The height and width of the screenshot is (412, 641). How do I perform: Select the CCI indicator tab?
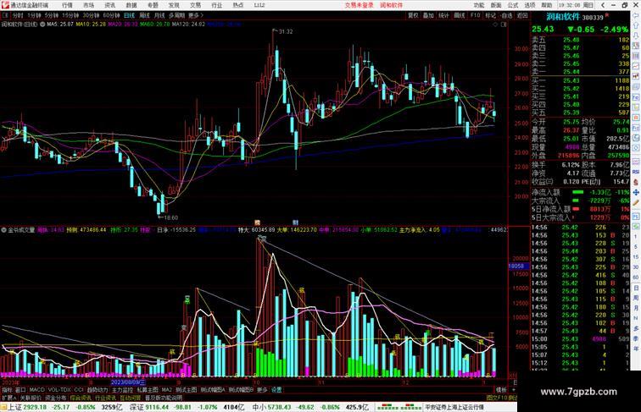pos(79,390)
